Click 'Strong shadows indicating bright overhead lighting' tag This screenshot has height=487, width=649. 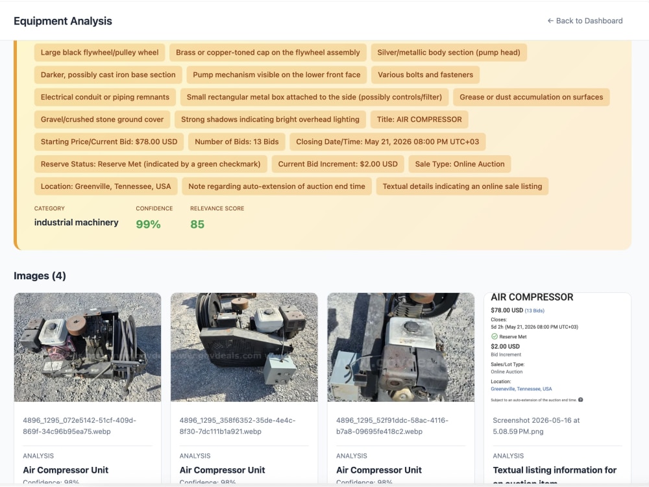[270, 119]
